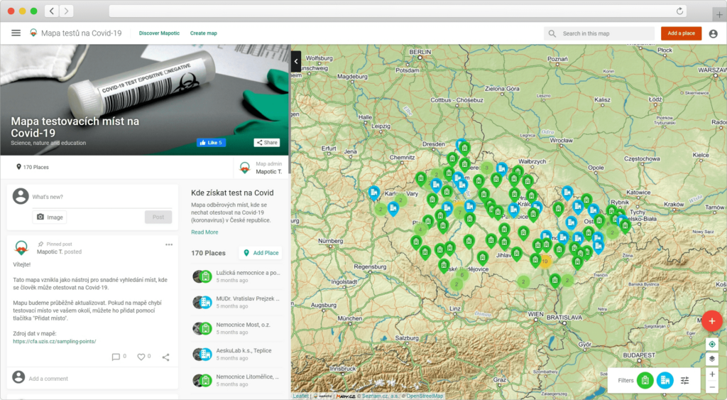Open Discover Mapotic link
Viewport: 727px width, 400px height.
pyautogui.click(x=159, y=33)
